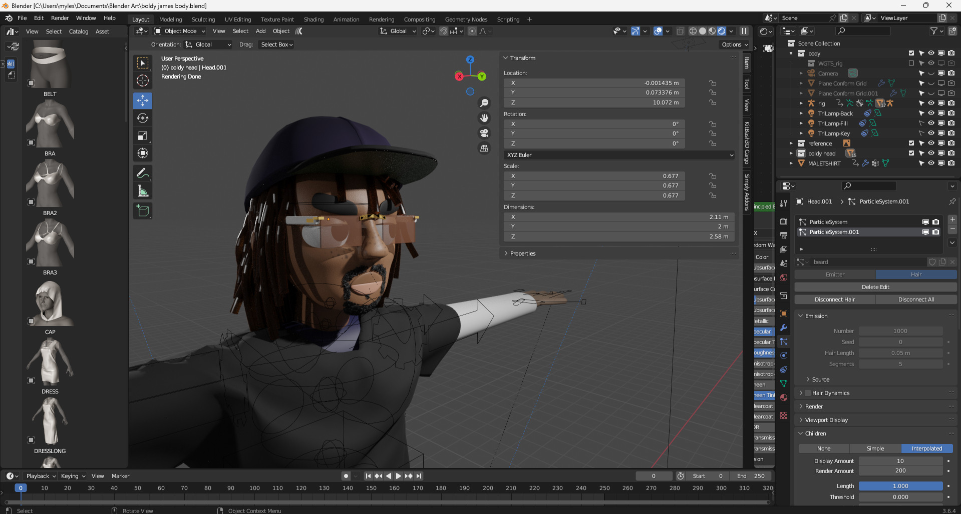Viewport: 961px width, 514px height.
Task: Hide boldy head collection in viewport
Action: pyautogui.click(x=931, y=153)
